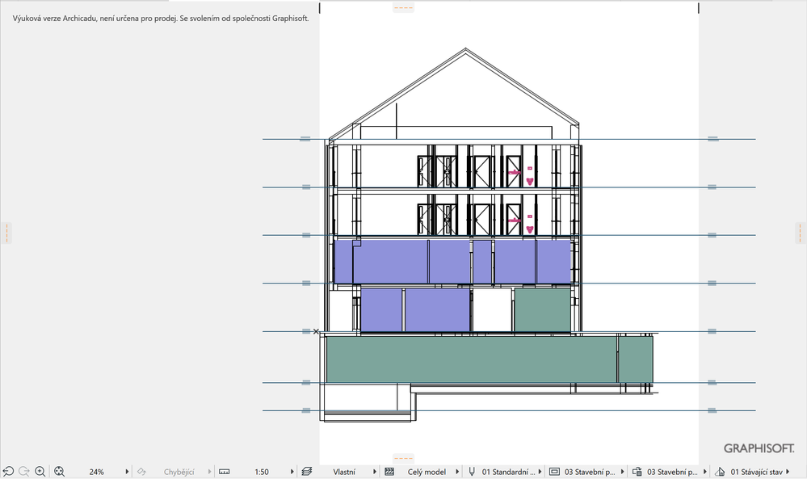Select the large teal basement zone fill

click(x=472, y=359)
